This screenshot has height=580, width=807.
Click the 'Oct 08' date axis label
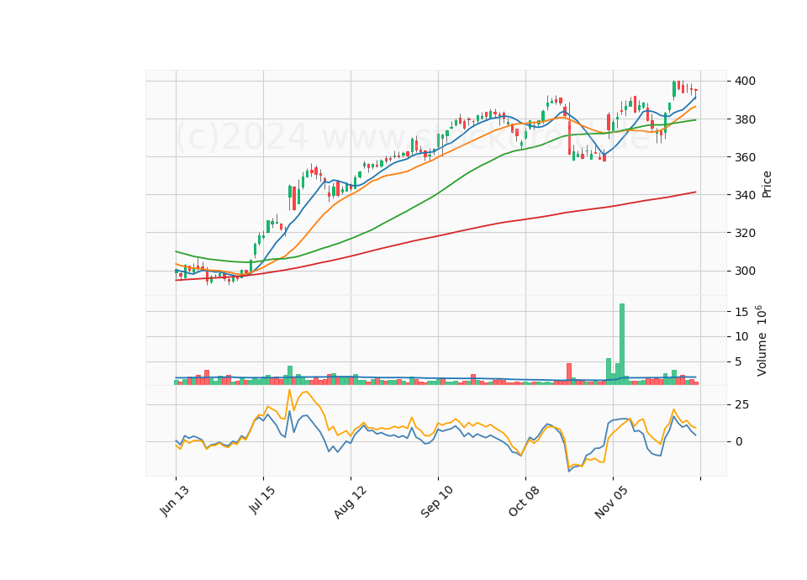click(x=525, y=501)
